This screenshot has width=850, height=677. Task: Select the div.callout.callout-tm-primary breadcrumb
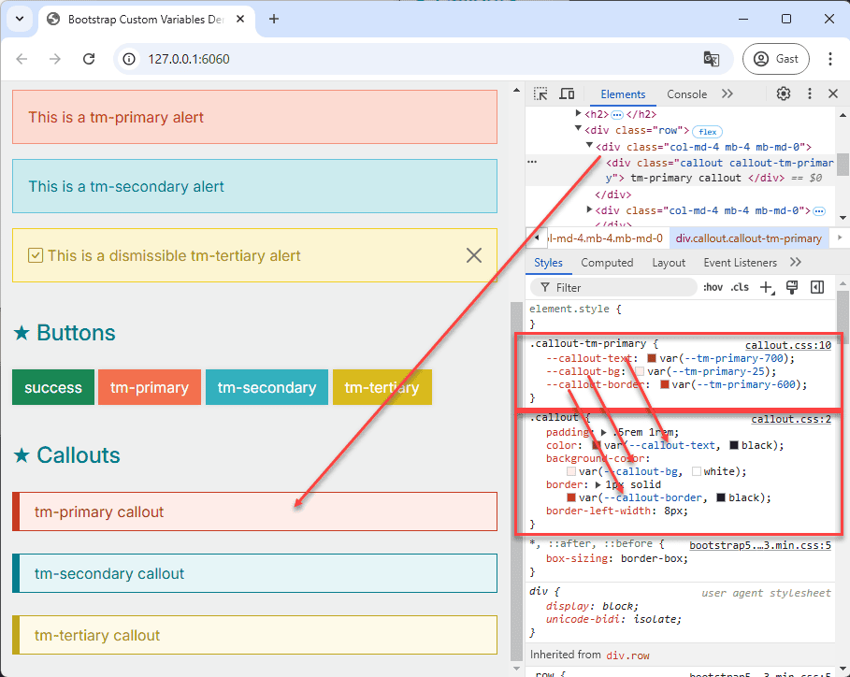[x=749, y=238]
